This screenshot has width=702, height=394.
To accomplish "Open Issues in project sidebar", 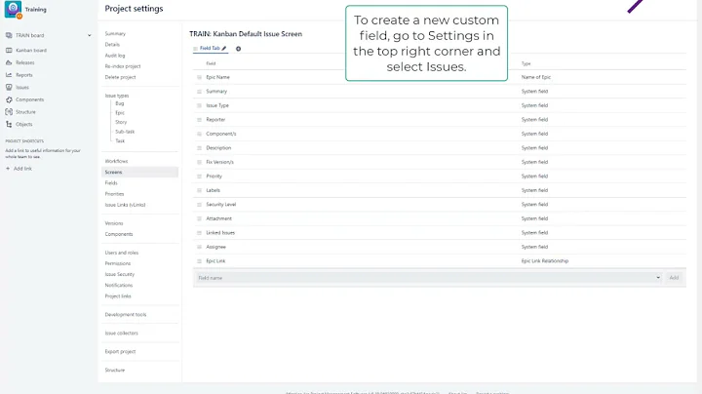I will 22,88.
